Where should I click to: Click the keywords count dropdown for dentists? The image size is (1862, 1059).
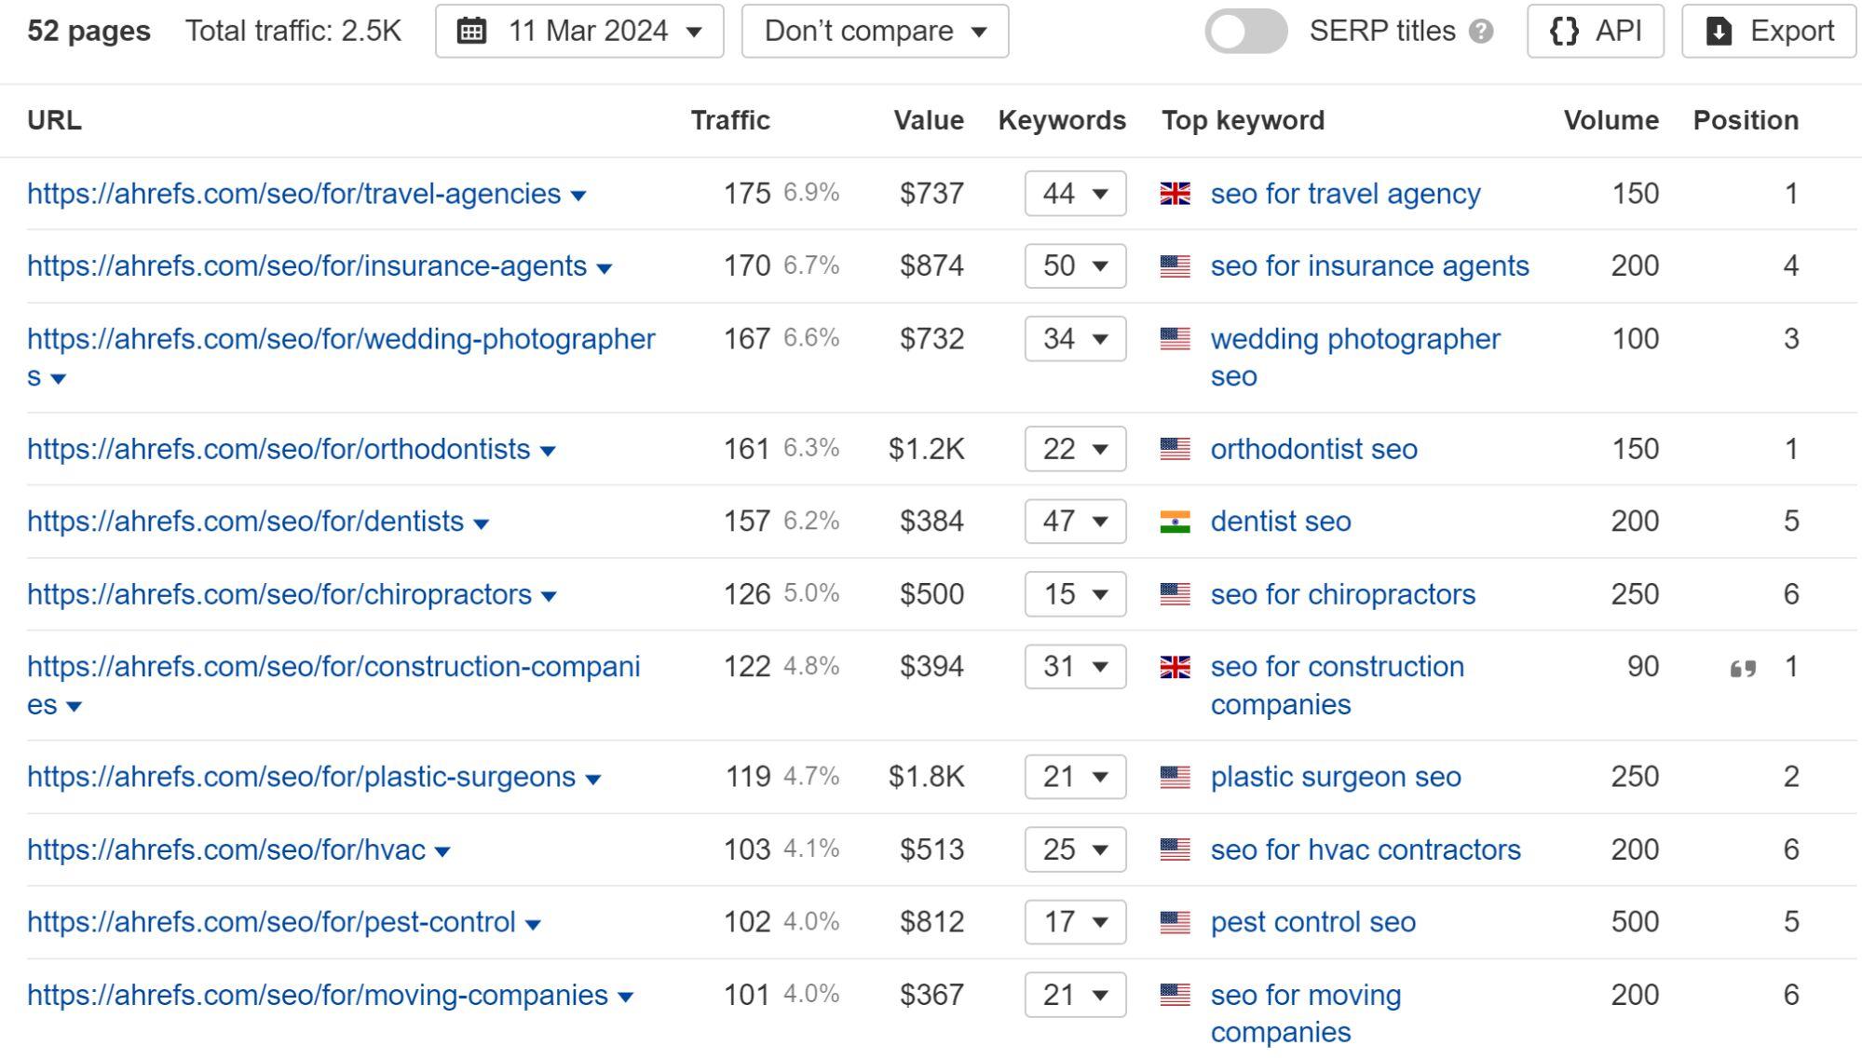(x=1073, y=521)
